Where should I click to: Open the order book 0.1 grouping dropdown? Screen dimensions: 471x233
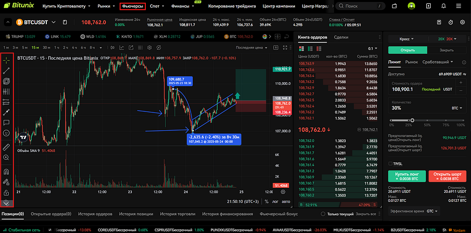pyautogui.click(x=372, y=48)
